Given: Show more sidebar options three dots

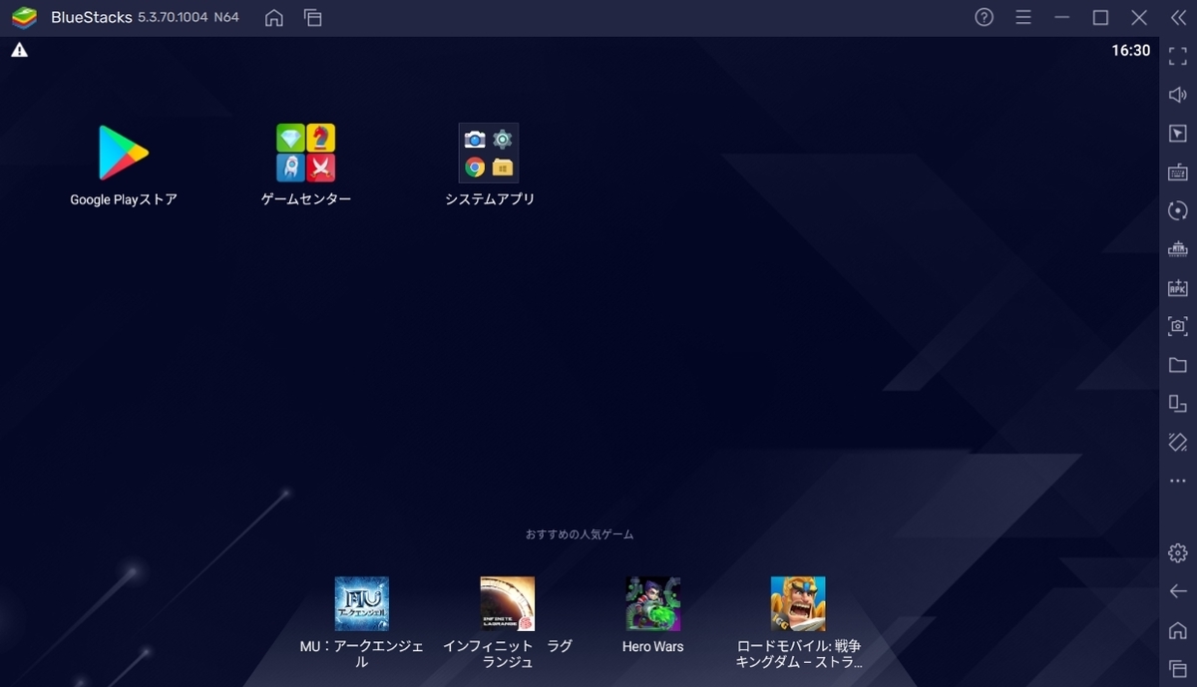Looking at the screenshot, I should tap(1178, 481).
